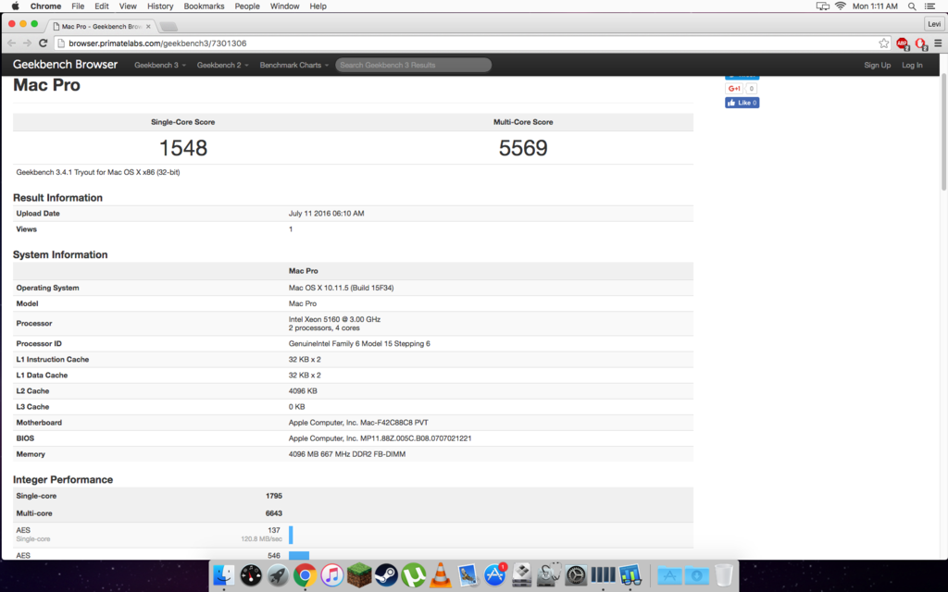Open Spotlight search in the menu bar

tap(912, 6)
